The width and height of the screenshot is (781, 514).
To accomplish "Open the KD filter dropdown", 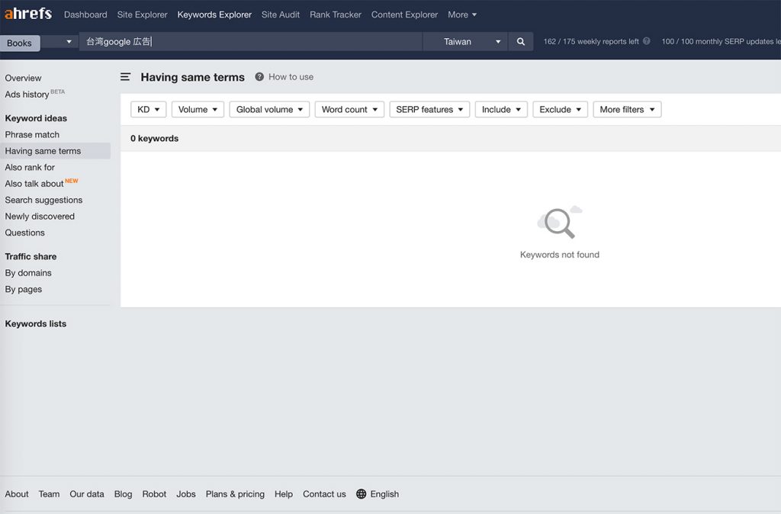I will pos(149,110).
